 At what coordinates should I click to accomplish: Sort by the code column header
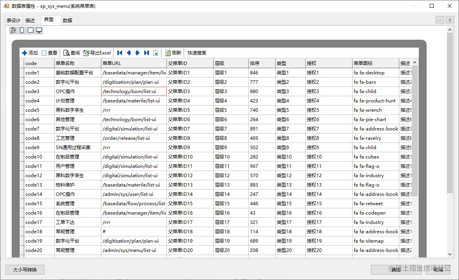pos(39,63)
